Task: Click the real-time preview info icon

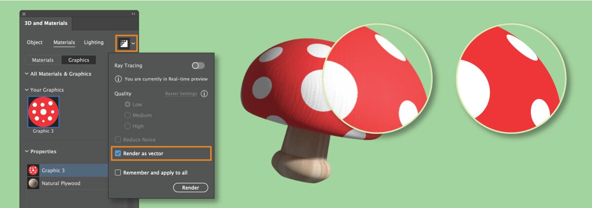Action: [x=118, y=79]
